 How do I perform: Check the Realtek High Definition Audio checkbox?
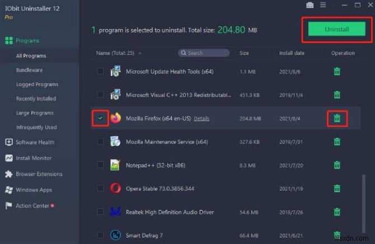pyautogui.click(x=100, y=212)
